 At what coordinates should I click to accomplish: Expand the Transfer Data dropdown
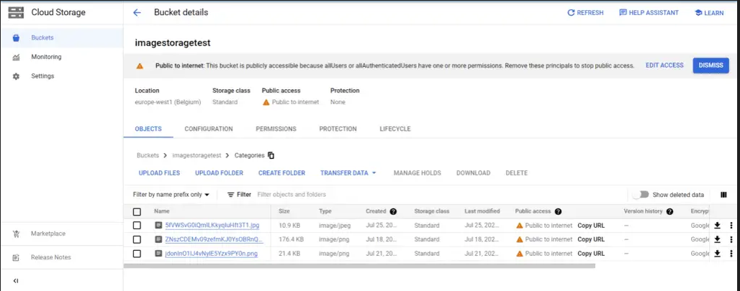348,173
